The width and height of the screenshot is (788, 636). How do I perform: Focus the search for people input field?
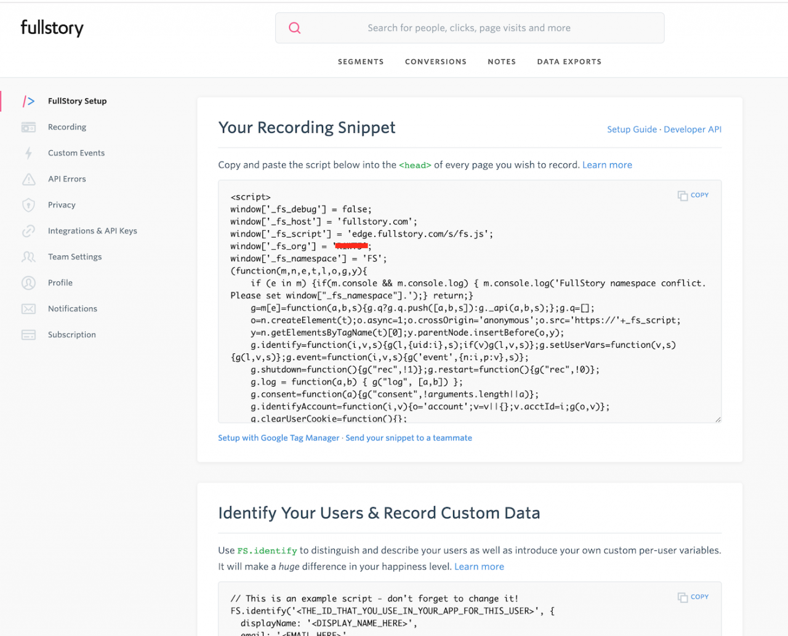pos(469,28)
